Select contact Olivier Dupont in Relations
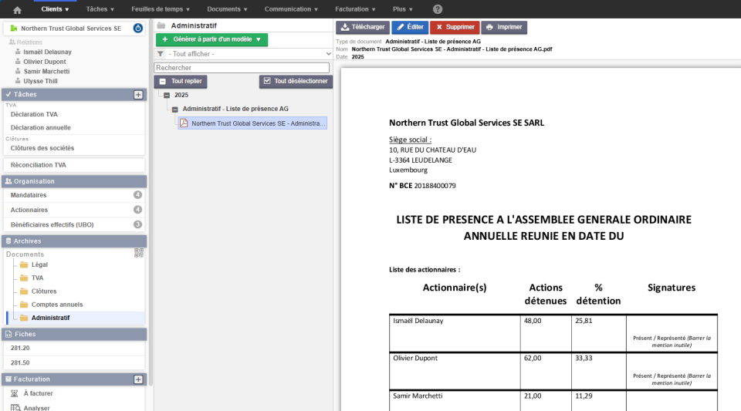This screenshot has height=411, width=741. pyautogui.click(x=45, y=62)
